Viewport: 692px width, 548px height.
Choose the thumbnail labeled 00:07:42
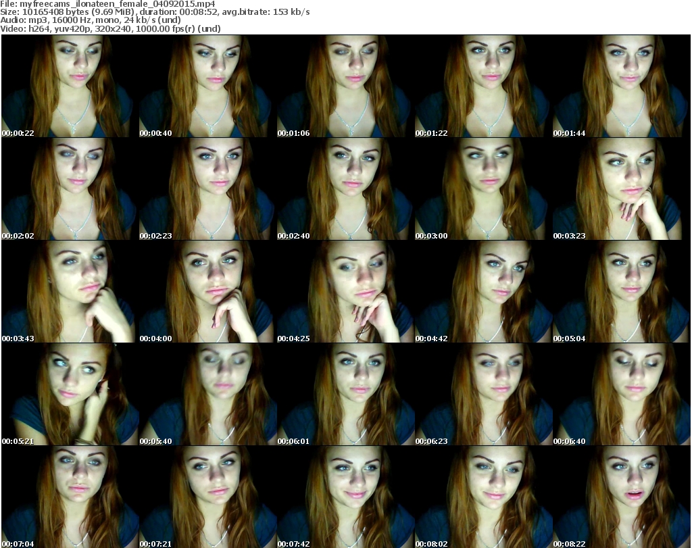pyautogui.click(x=345, y=497)
